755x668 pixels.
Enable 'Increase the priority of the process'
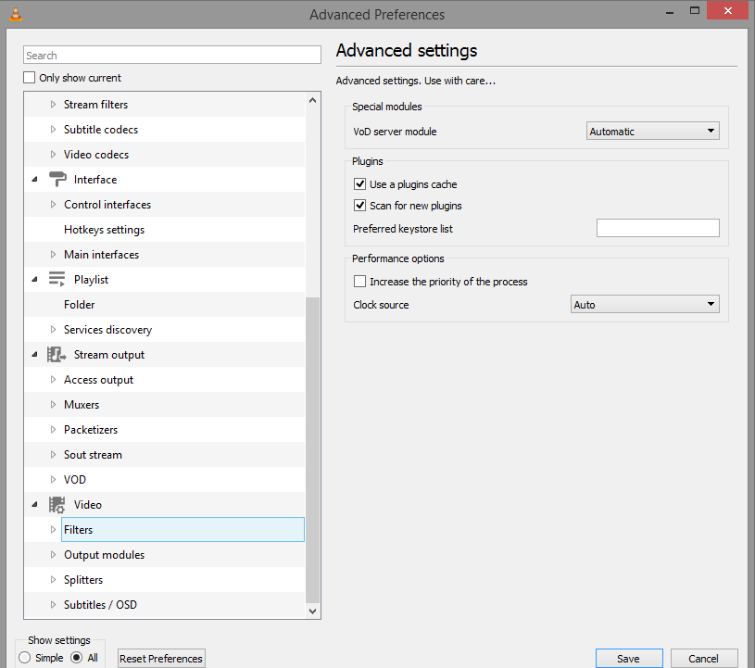(x=360, y=282)
